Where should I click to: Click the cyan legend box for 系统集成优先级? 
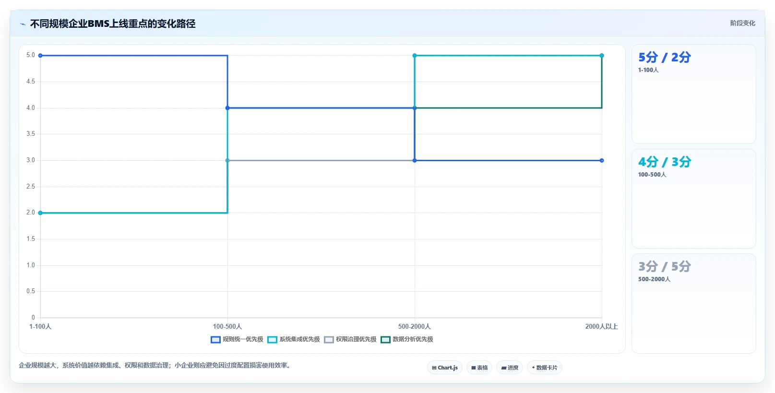point(272,340)
